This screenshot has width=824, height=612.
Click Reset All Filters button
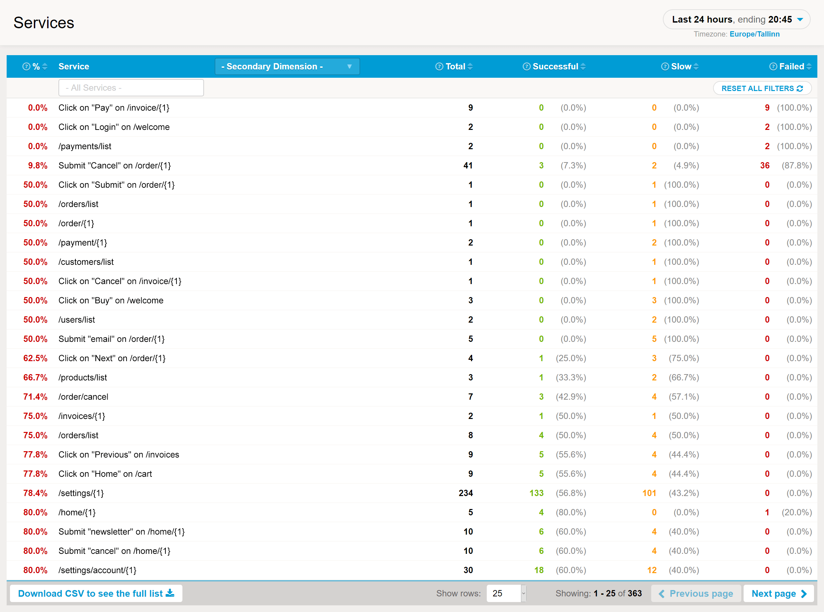[762, 88]
